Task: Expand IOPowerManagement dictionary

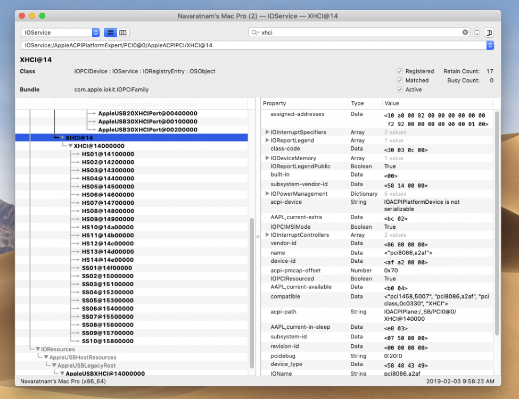Action: 267,194
